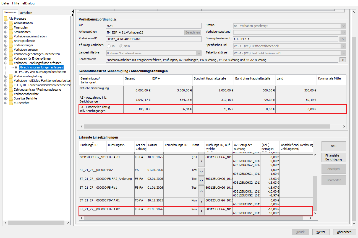Open the Status dropdown
358x238 pixels.
[x=343, y=26]
